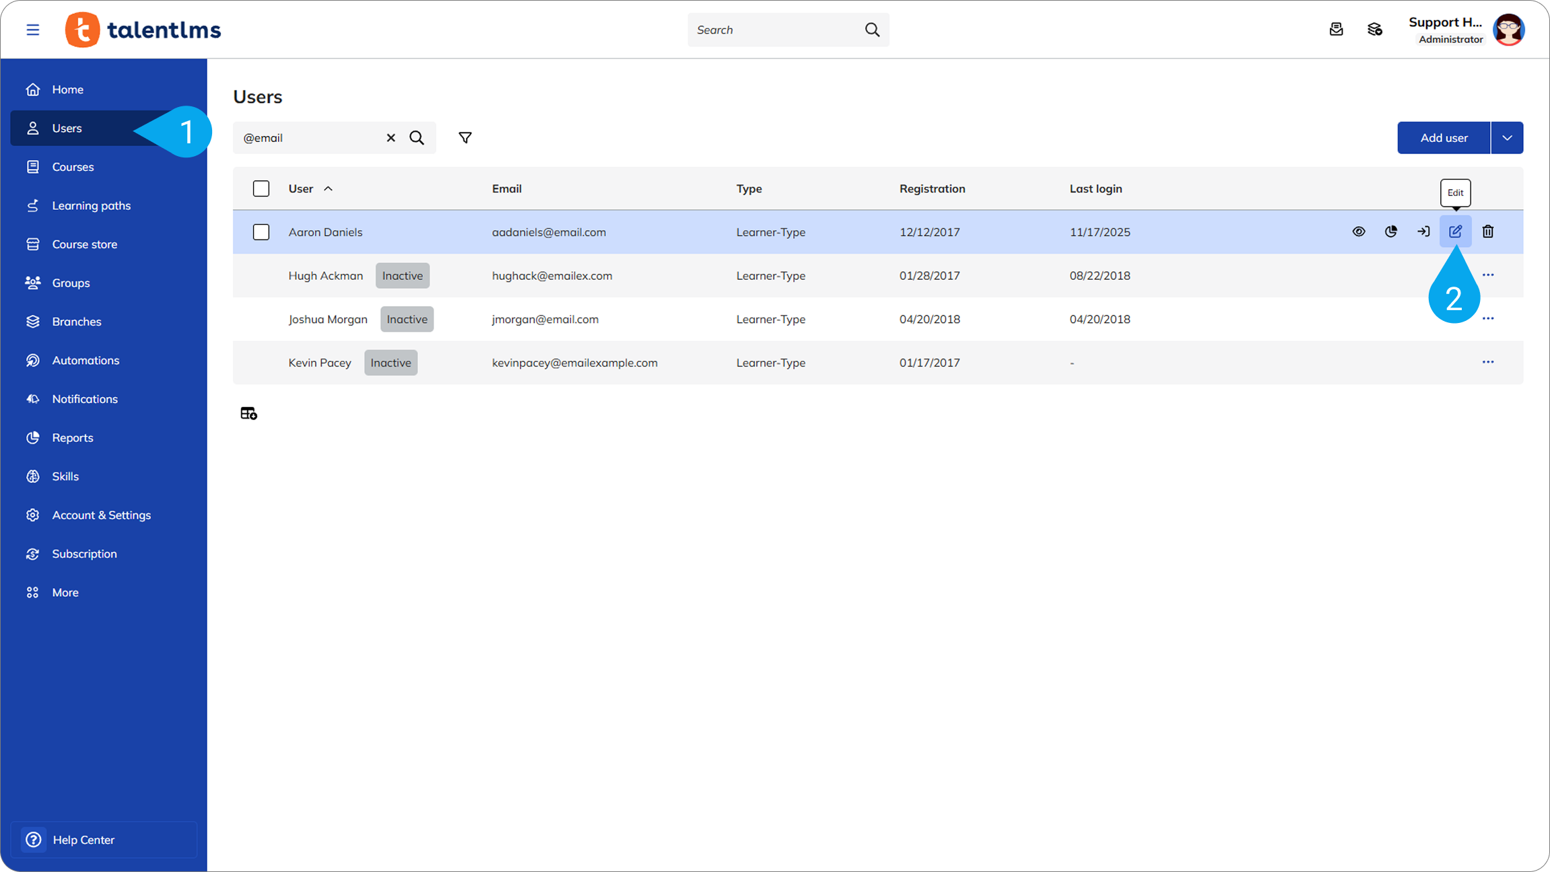Delete Aaron Daniels using the trash icon

(1488, 231)
